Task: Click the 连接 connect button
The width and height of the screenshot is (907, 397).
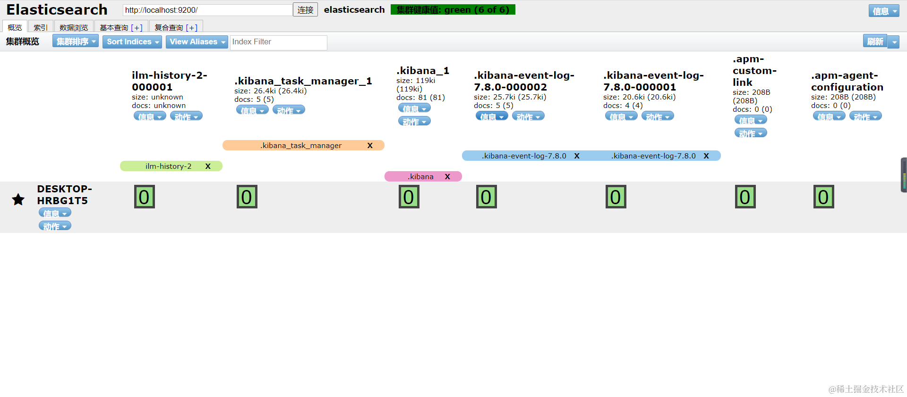Action: (305, 9)
